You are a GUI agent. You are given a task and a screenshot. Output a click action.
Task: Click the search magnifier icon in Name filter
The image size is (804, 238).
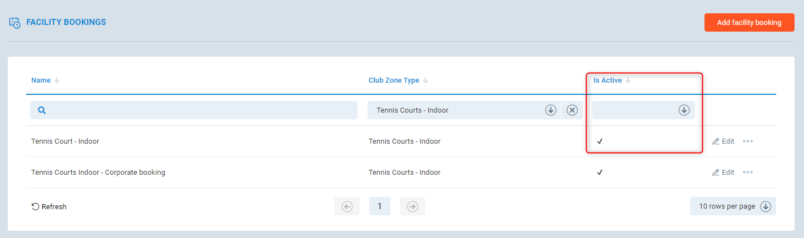(42, 110)
